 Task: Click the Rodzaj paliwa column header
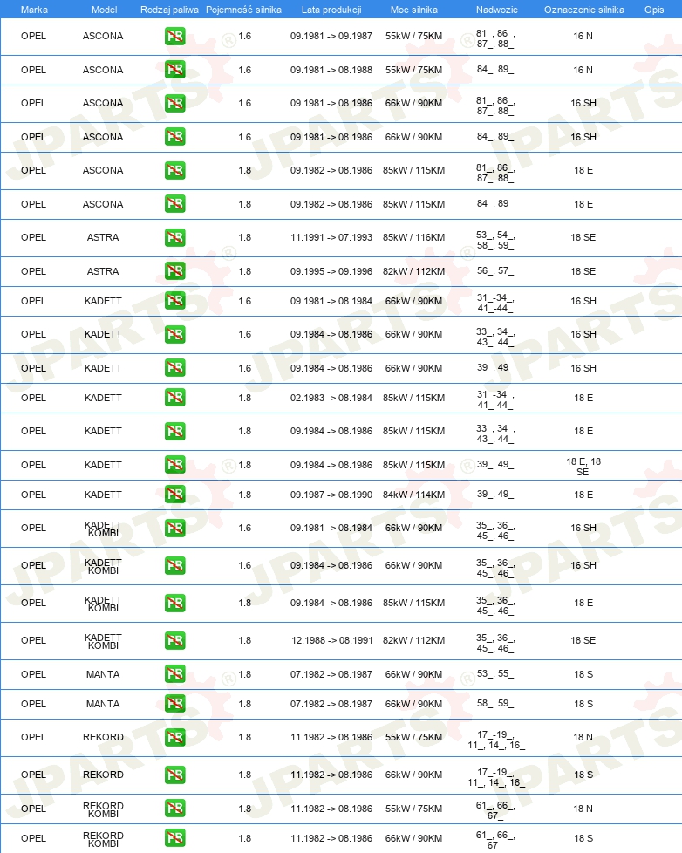(169, 10)
